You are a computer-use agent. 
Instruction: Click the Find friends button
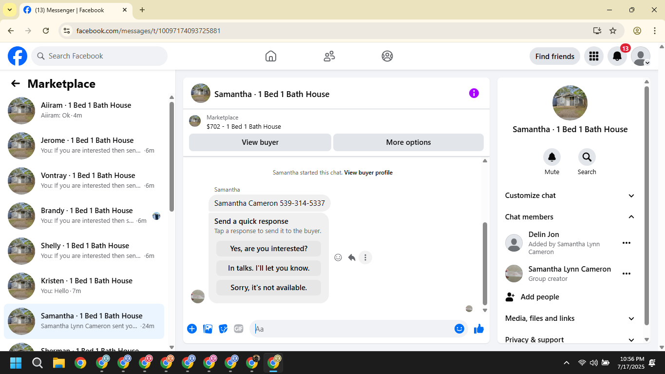[x=555, y=56]
